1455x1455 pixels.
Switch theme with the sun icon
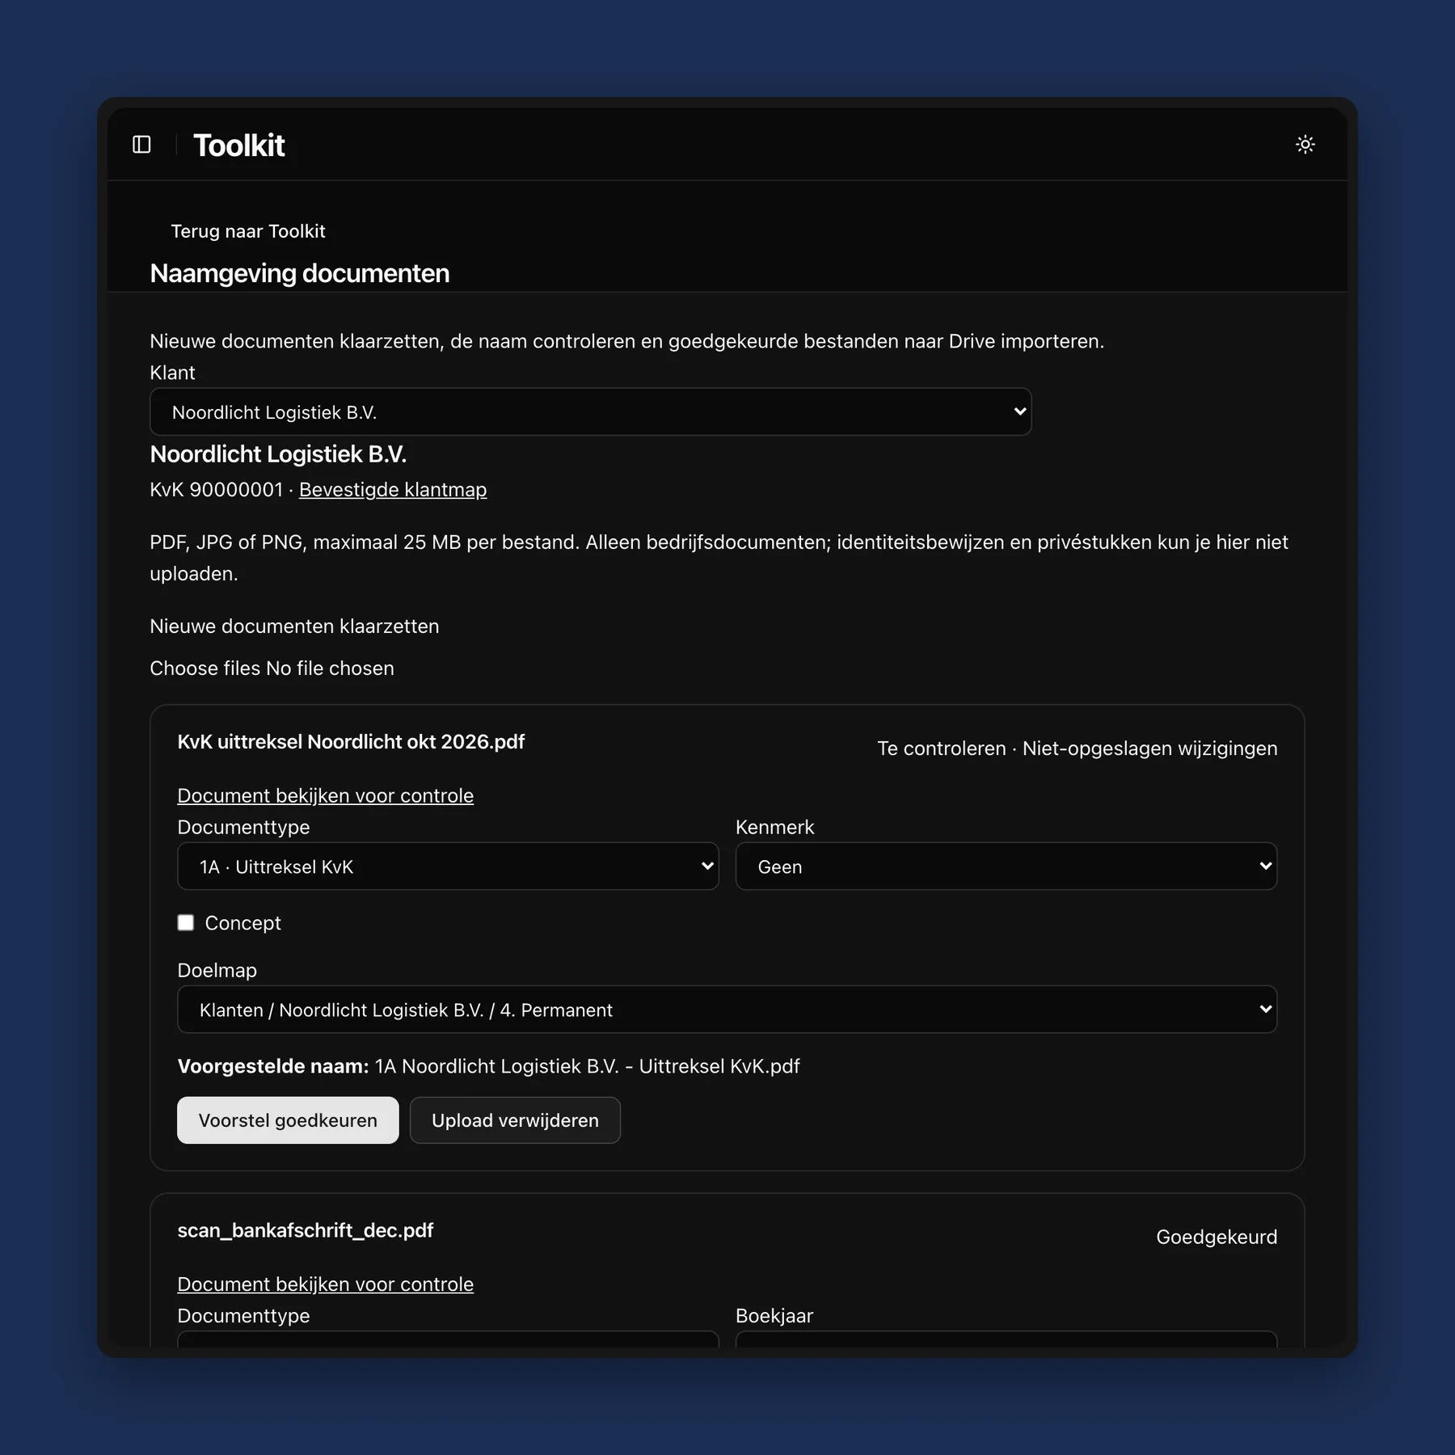click(x=1305, y=145)
